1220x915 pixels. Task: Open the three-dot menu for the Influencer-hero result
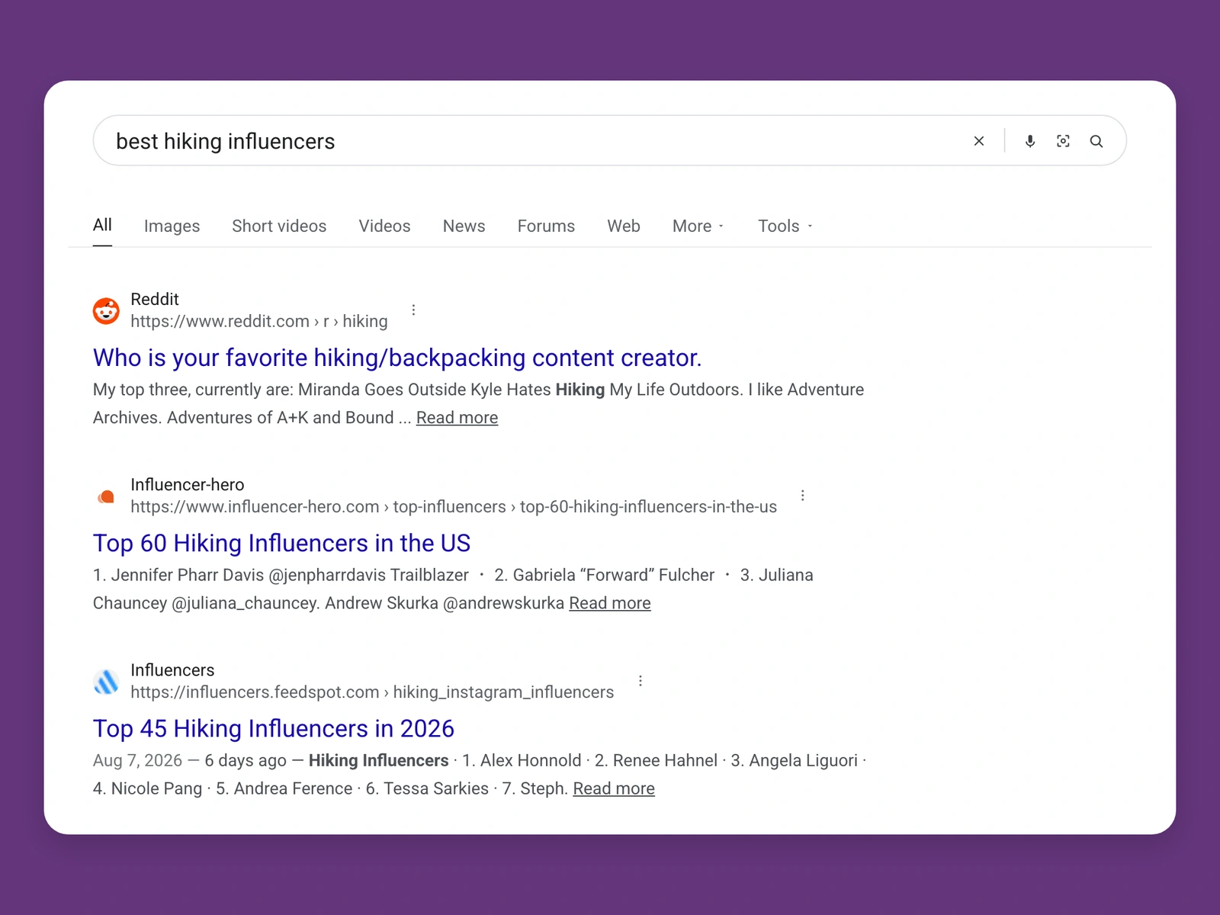coord(802,496)
